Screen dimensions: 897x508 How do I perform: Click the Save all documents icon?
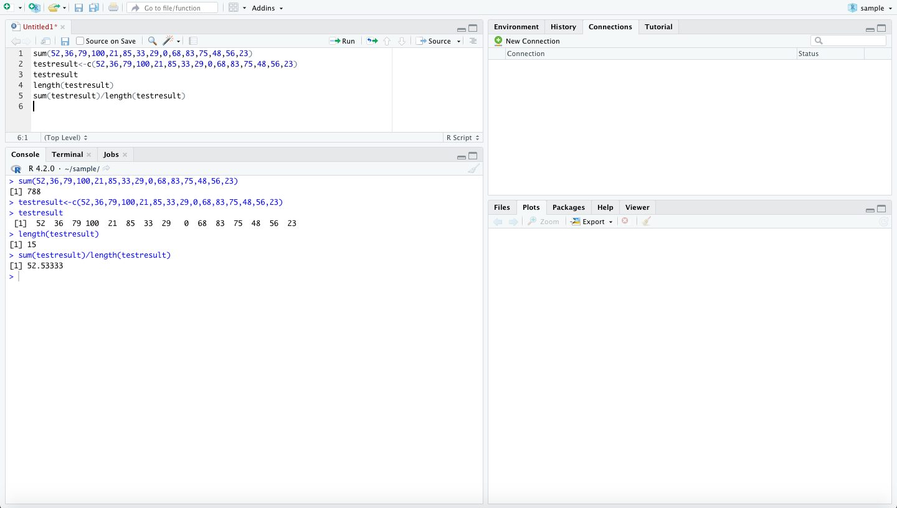(x=93, y=8)
